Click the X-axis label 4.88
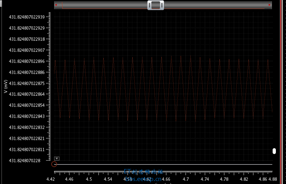 point(273,179)
